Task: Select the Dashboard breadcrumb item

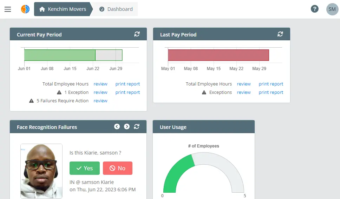Action: (x=116, y=9)
